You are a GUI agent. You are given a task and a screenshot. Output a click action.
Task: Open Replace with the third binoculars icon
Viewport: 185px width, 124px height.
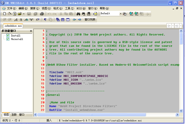(89, 14)
